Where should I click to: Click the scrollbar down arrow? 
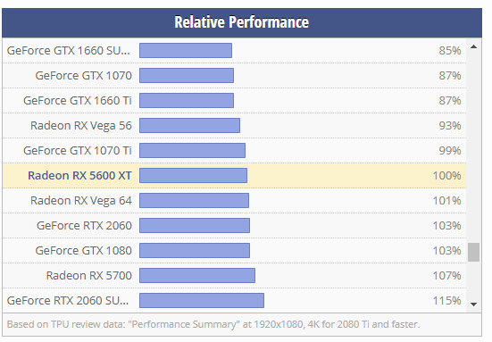(x=473, y=304)
